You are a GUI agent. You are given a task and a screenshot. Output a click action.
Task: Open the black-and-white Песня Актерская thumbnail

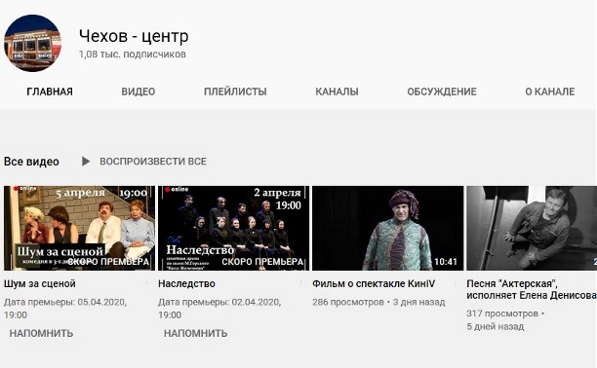tap(532, 228)
